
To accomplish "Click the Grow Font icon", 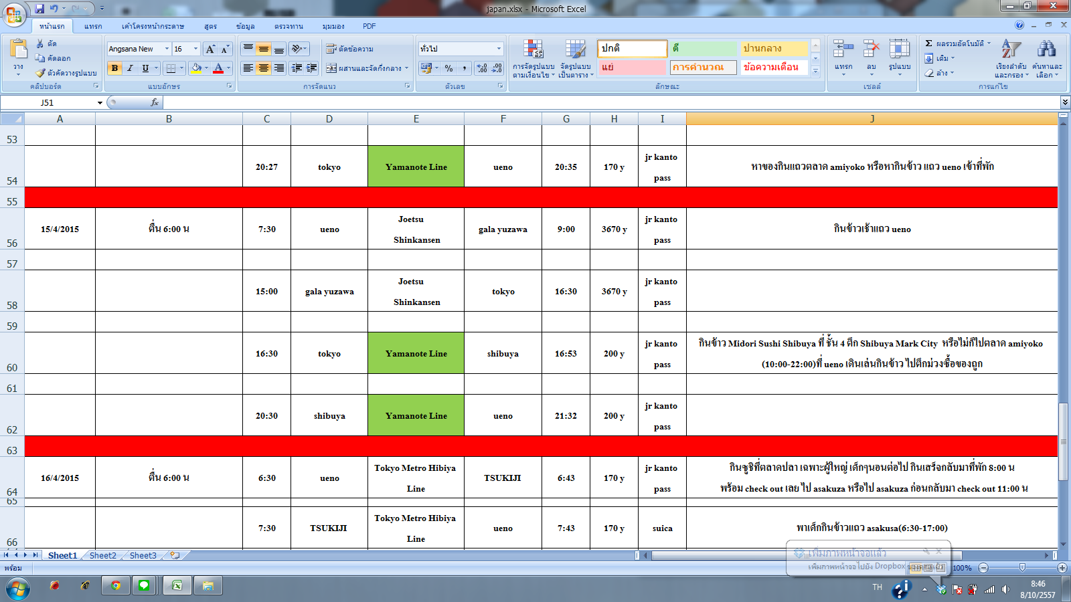I will (210, 49).
